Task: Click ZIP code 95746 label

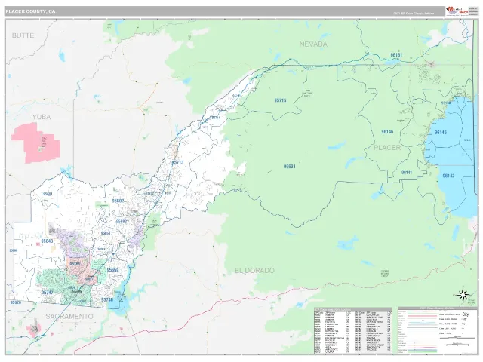Action: tap(107, 299)
